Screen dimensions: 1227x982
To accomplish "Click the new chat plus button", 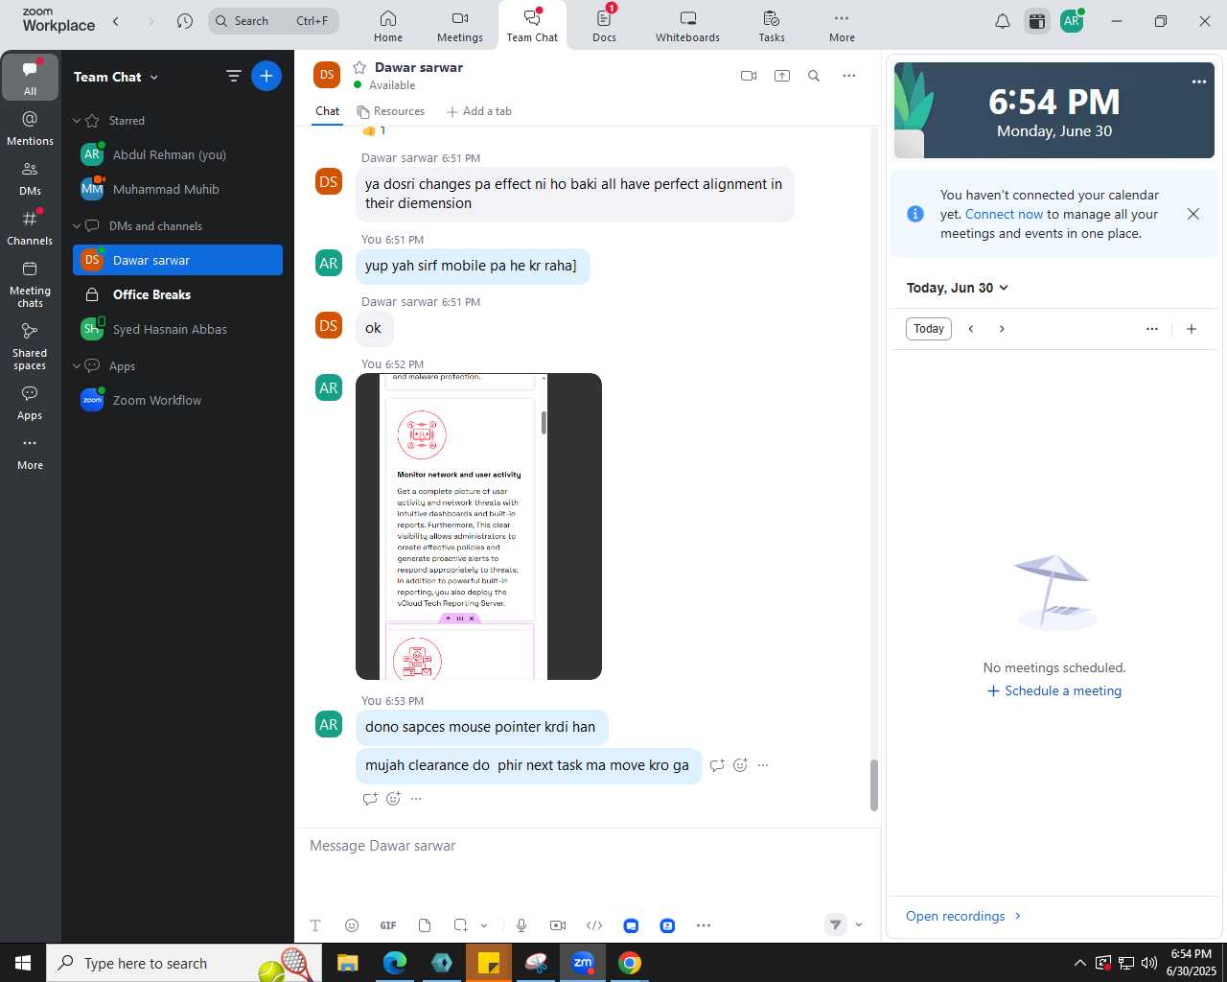I will pos(266,76).
